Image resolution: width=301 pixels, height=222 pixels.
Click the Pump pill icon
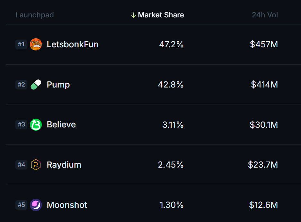click(x=36, y=84)
